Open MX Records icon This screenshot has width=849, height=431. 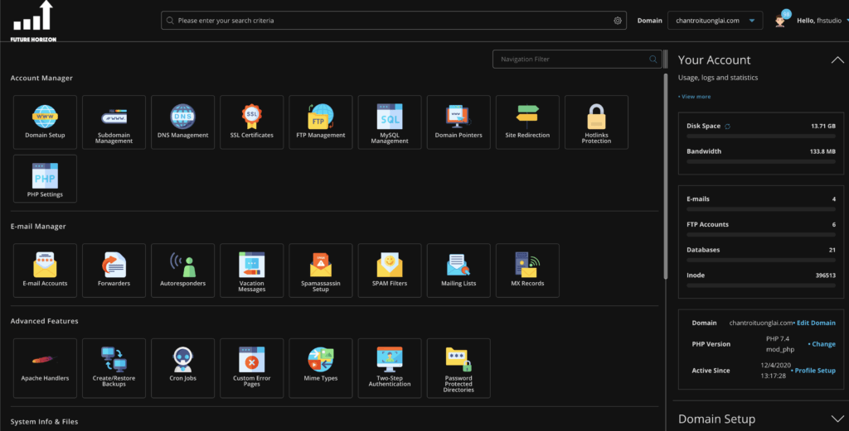527,270
